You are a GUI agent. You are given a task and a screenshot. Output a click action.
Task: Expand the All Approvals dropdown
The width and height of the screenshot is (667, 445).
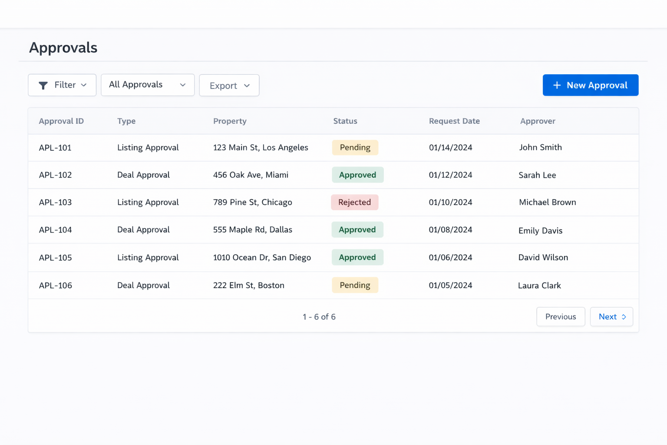[x=147, y=85]
